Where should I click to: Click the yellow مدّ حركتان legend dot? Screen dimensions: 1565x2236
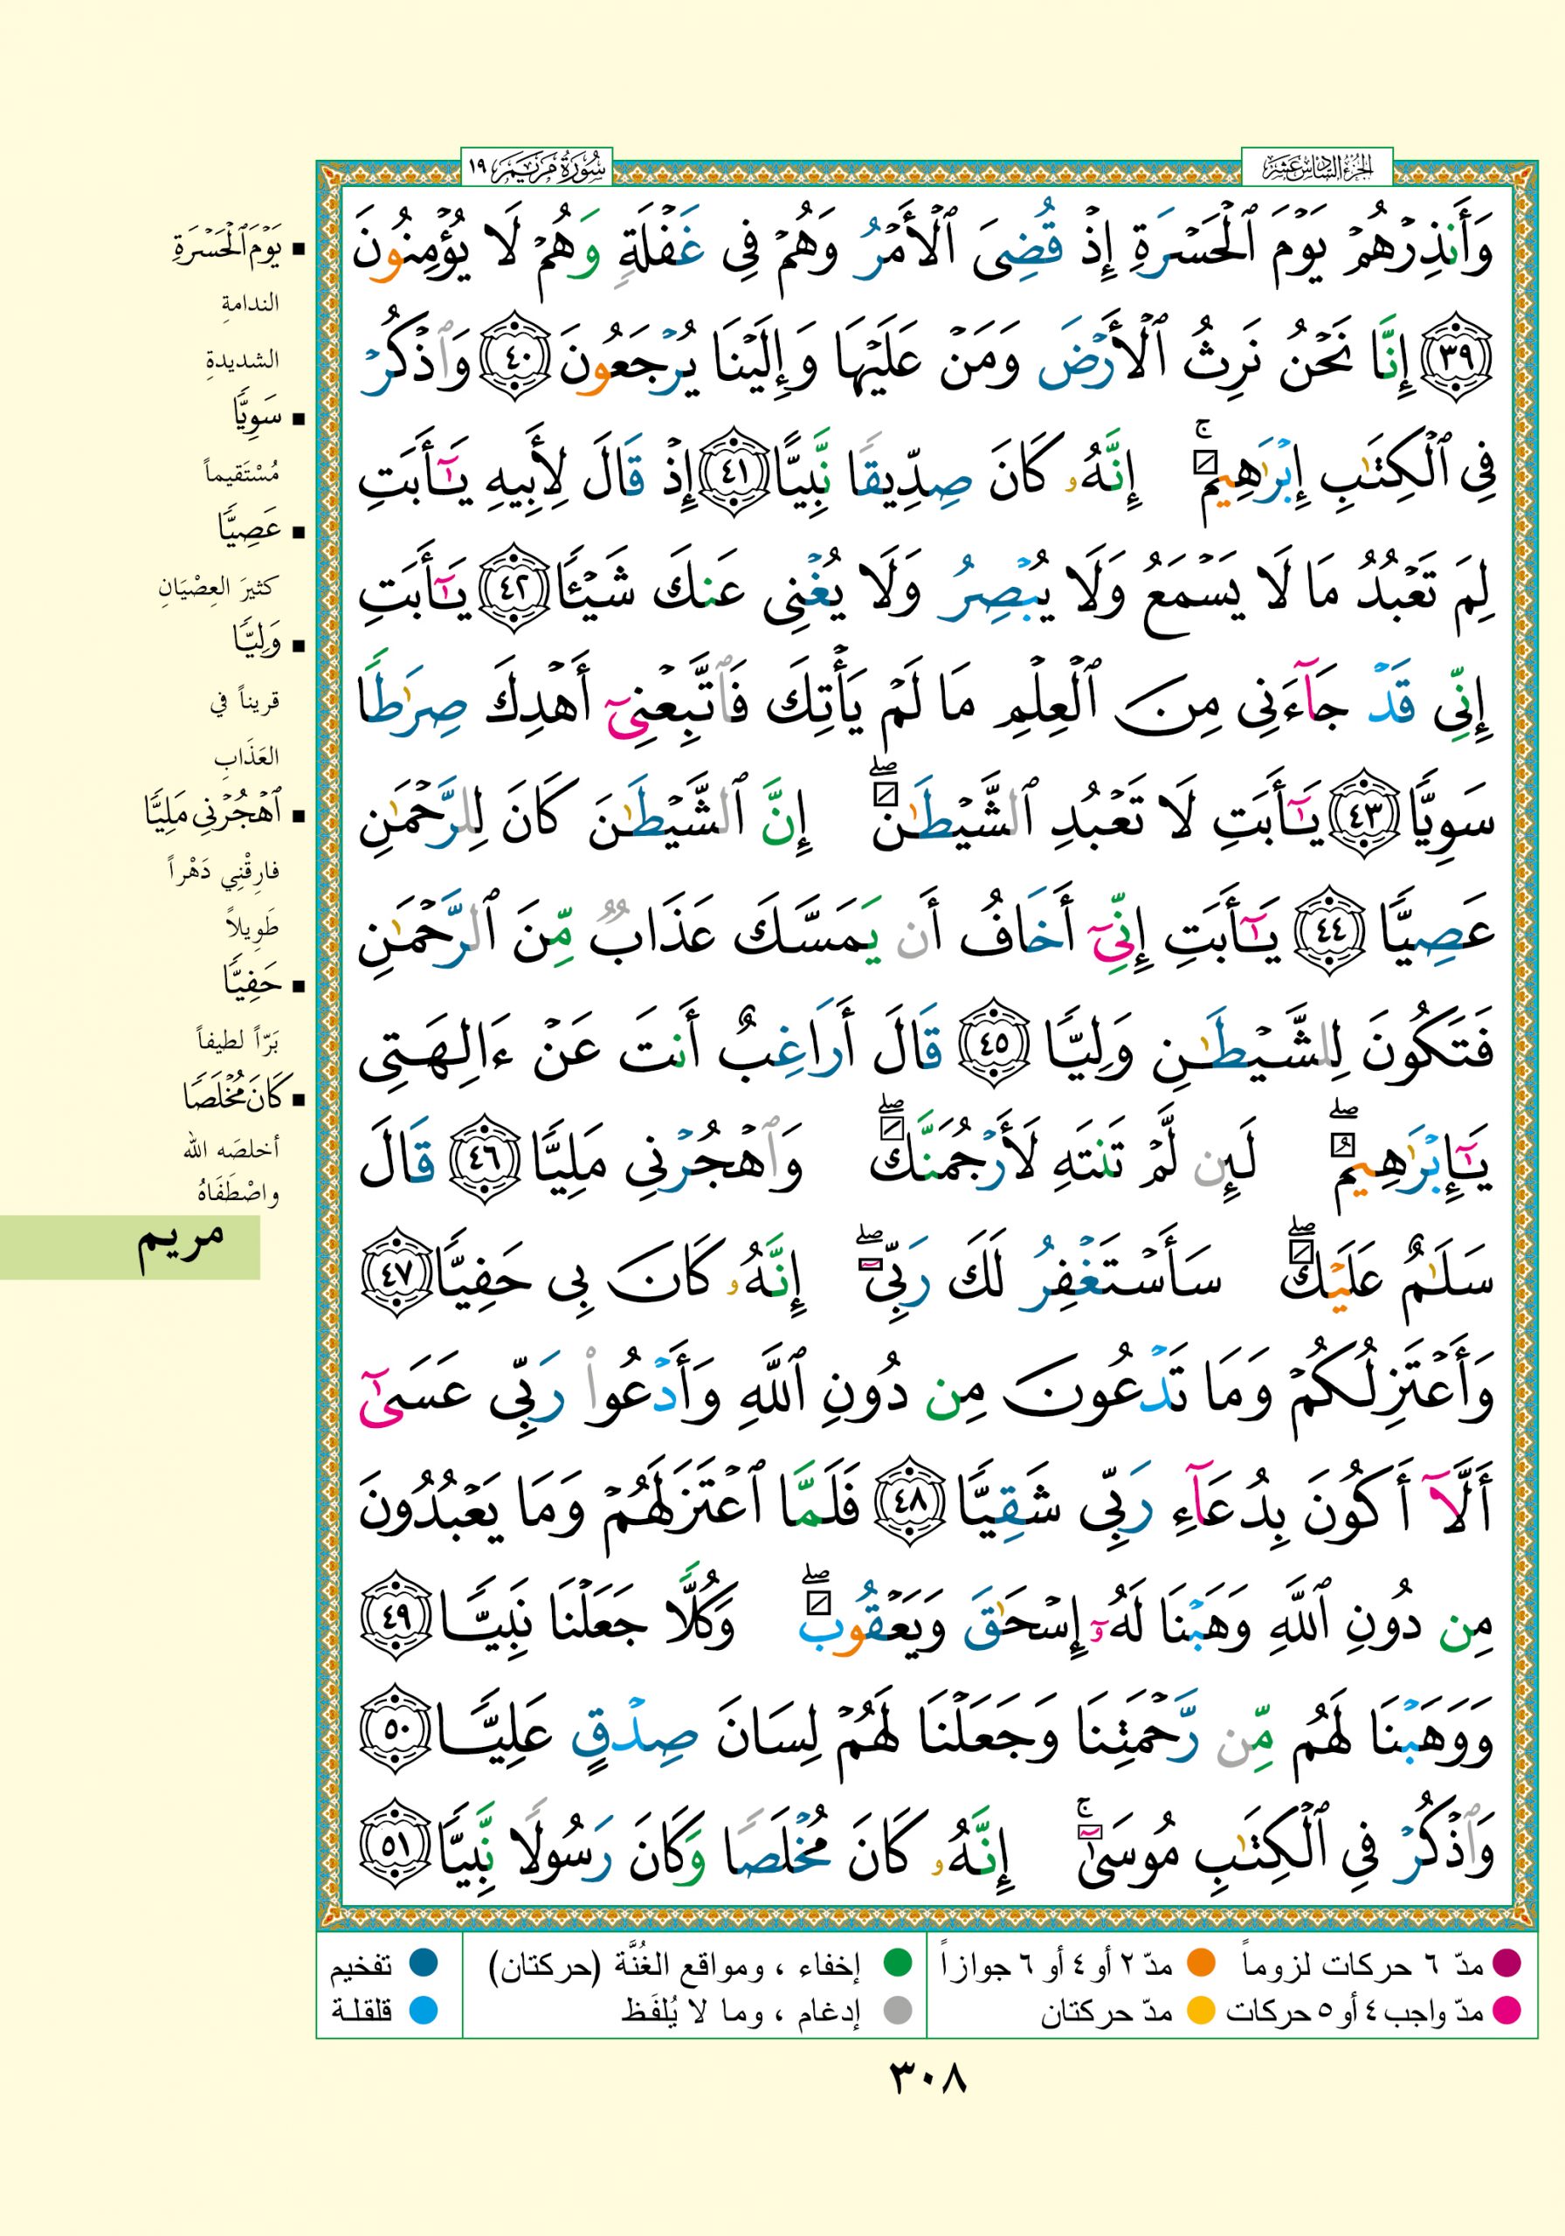pos(1201,2009)
